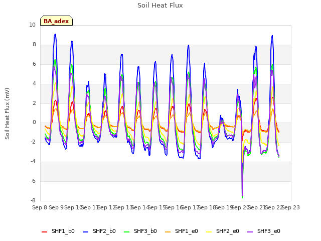Toggle the SHF1_b0 series in legend
This screenshot has width=321, height=241.
[58, 231]
